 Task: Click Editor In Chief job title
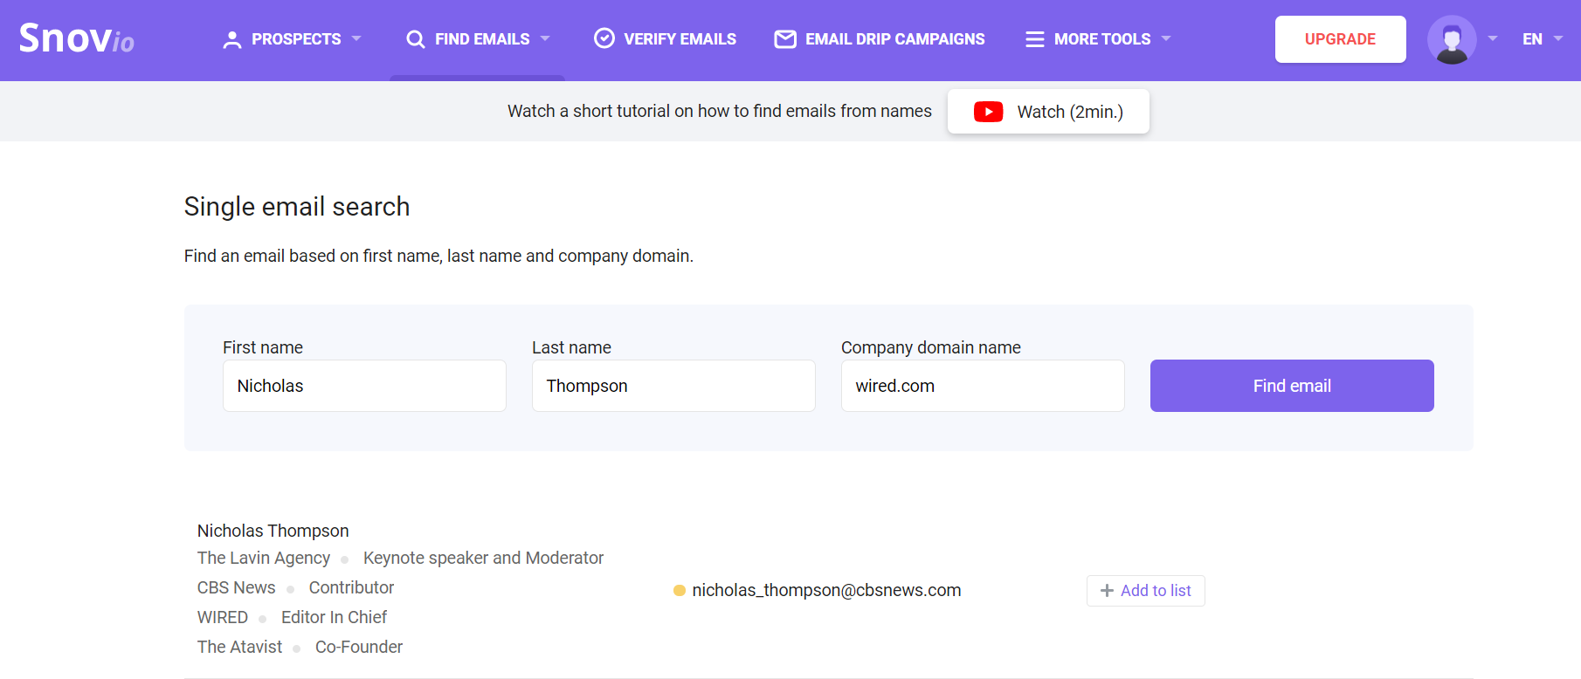(334, 617)
